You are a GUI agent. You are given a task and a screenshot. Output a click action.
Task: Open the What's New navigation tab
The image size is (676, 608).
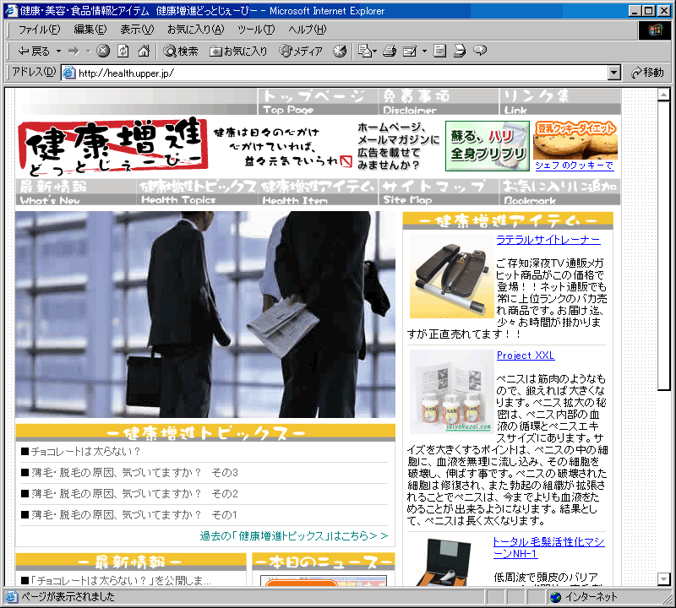coord(76,193)
